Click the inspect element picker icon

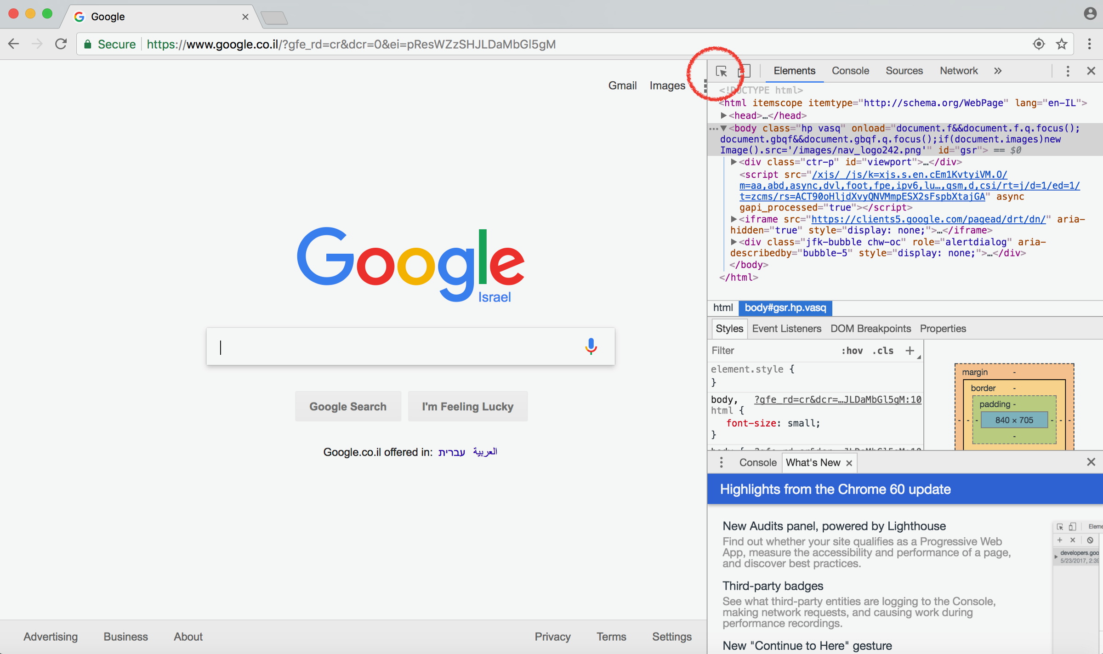pyautogui.click(x=721, y=71)
